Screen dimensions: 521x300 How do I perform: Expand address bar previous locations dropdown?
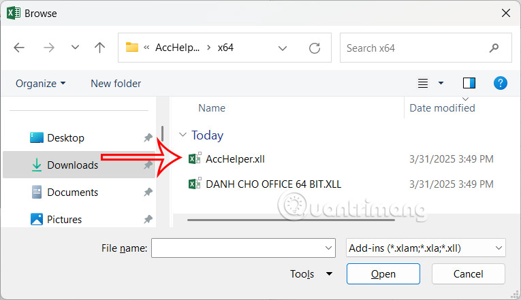tap(283, 48)
